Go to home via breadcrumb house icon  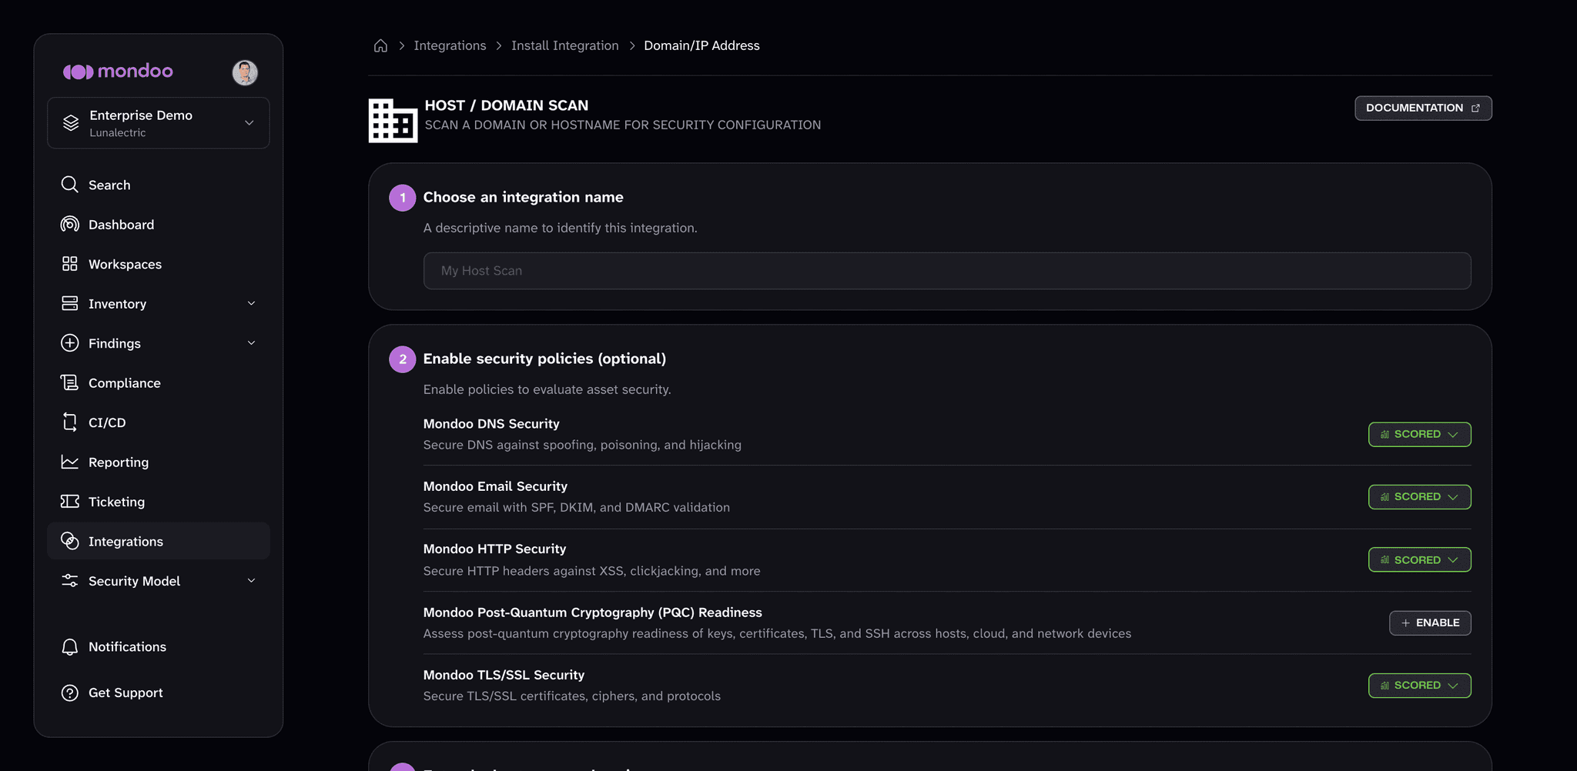(x=380, y=45)
